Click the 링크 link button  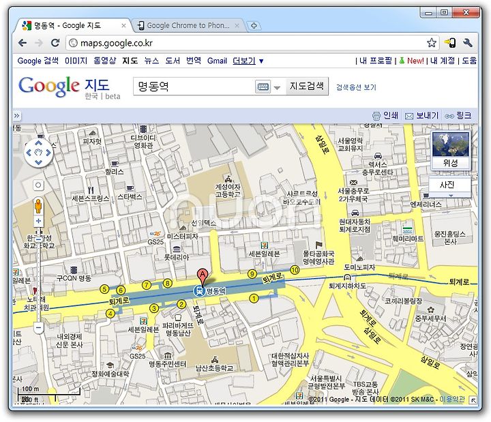pos(458,115)
